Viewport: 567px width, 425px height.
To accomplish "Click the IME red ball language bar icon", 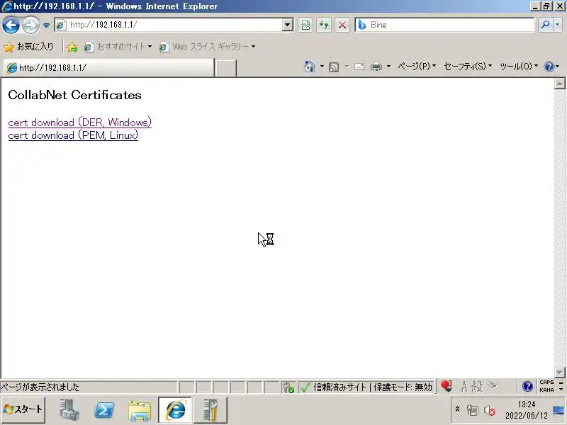I will [x=447, y=386].
